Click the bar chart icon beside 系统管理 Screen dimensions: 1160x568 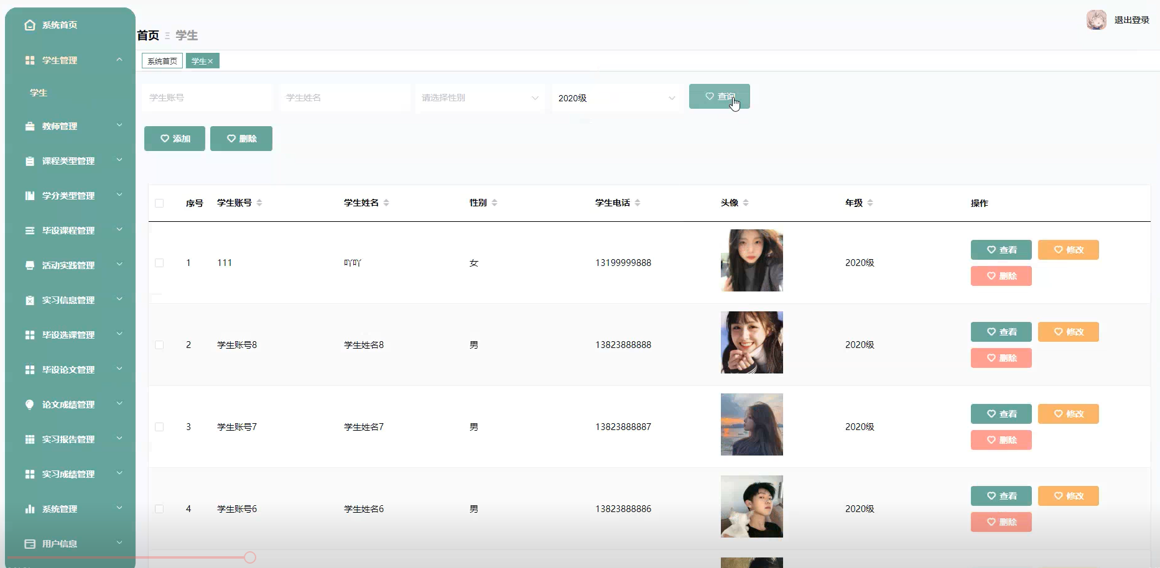click(30, 509)
